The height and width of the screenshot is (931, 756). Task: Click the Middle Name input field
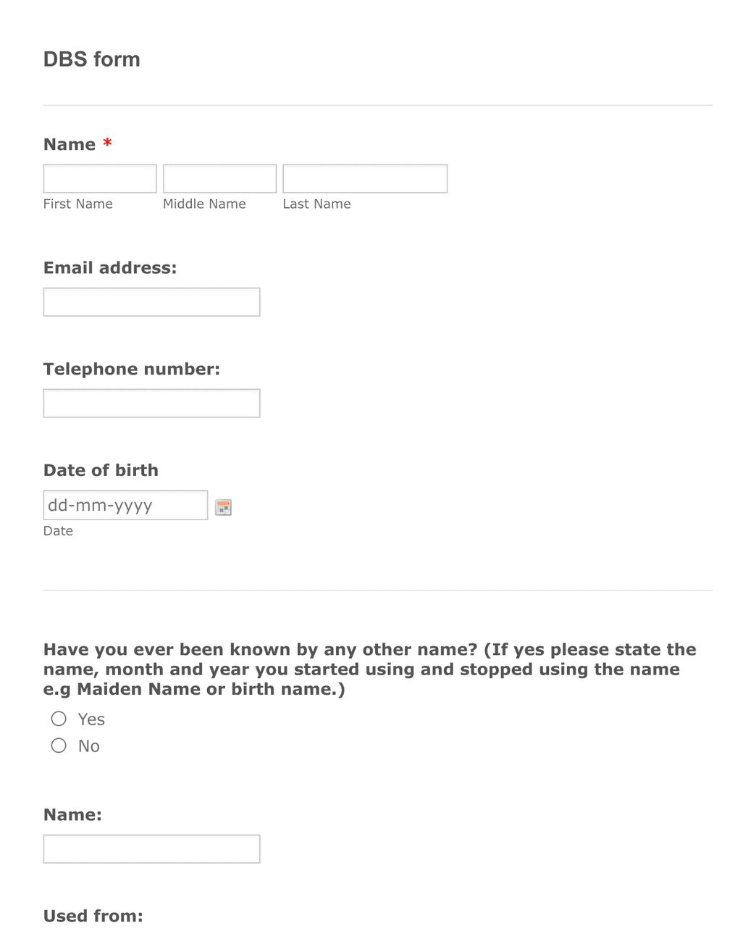[x=219, y=178]
